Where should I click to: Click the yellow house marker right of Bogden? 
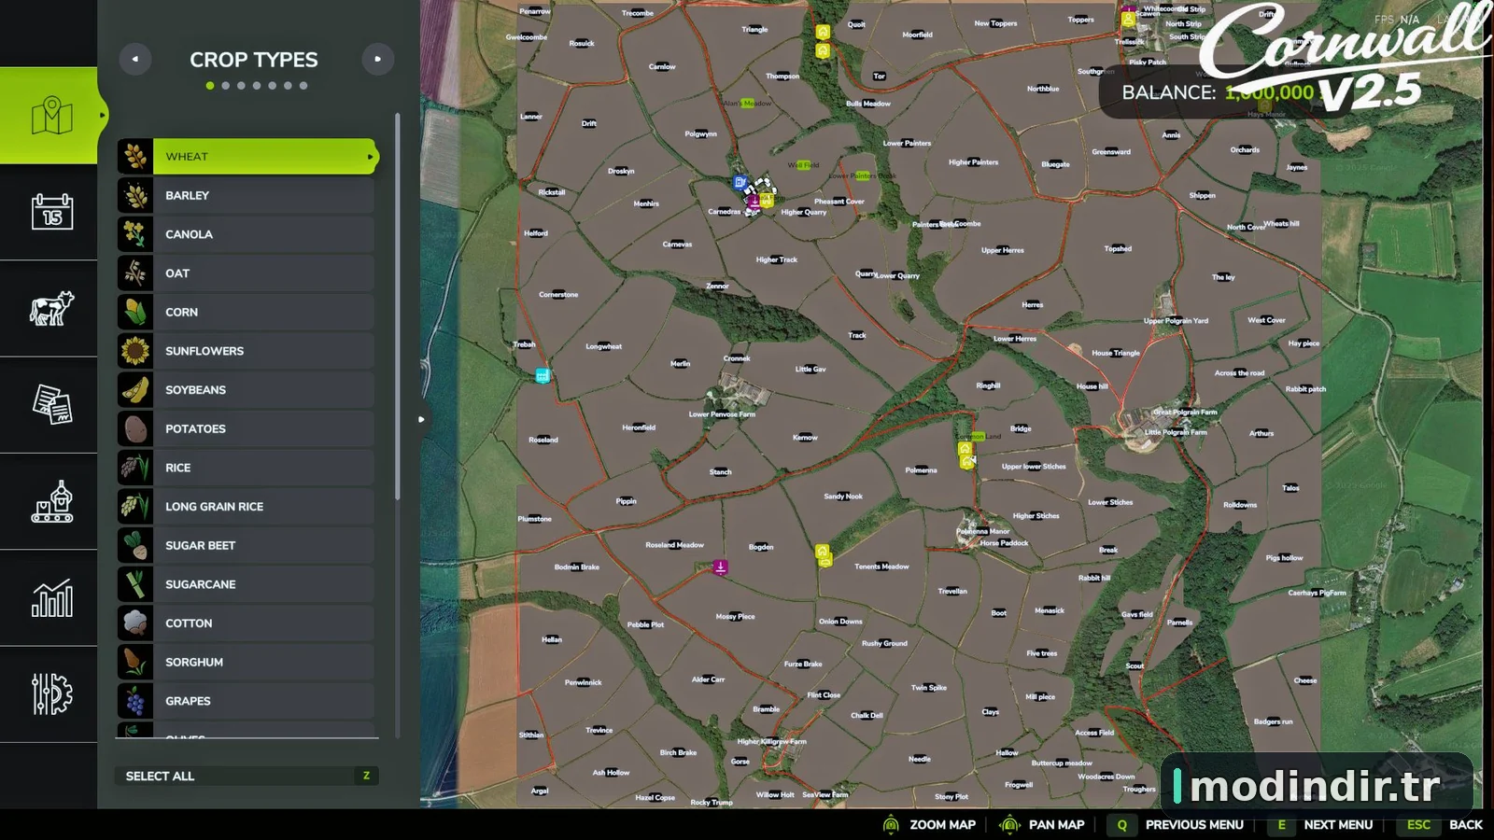pyautogui.click(x=823, y=553)
